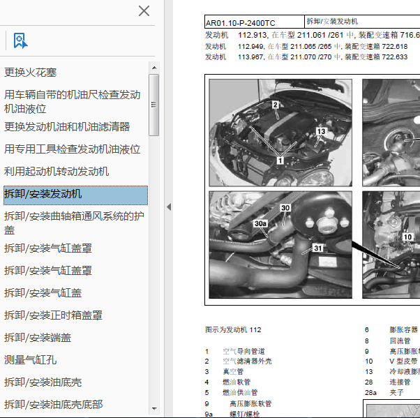Open bookmark 用车辆自带的机油尺检查发动机油液位
Viewport: 420px width, 418px height.
tap(73, 102)
